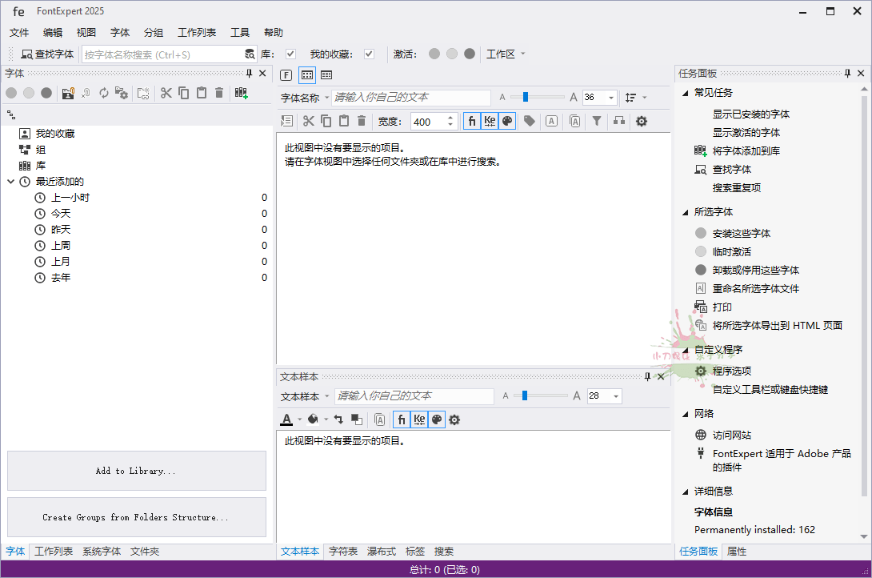Viewport: 872px width, 578px height.
Task: Click the swap colors icon in text sample toolbar
Action: [338, 419]
